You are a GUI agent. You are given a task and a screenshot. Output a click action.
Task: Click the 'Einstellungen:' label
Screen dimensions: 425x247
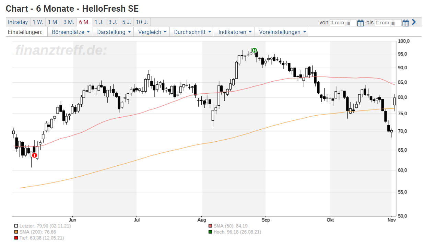25,32
